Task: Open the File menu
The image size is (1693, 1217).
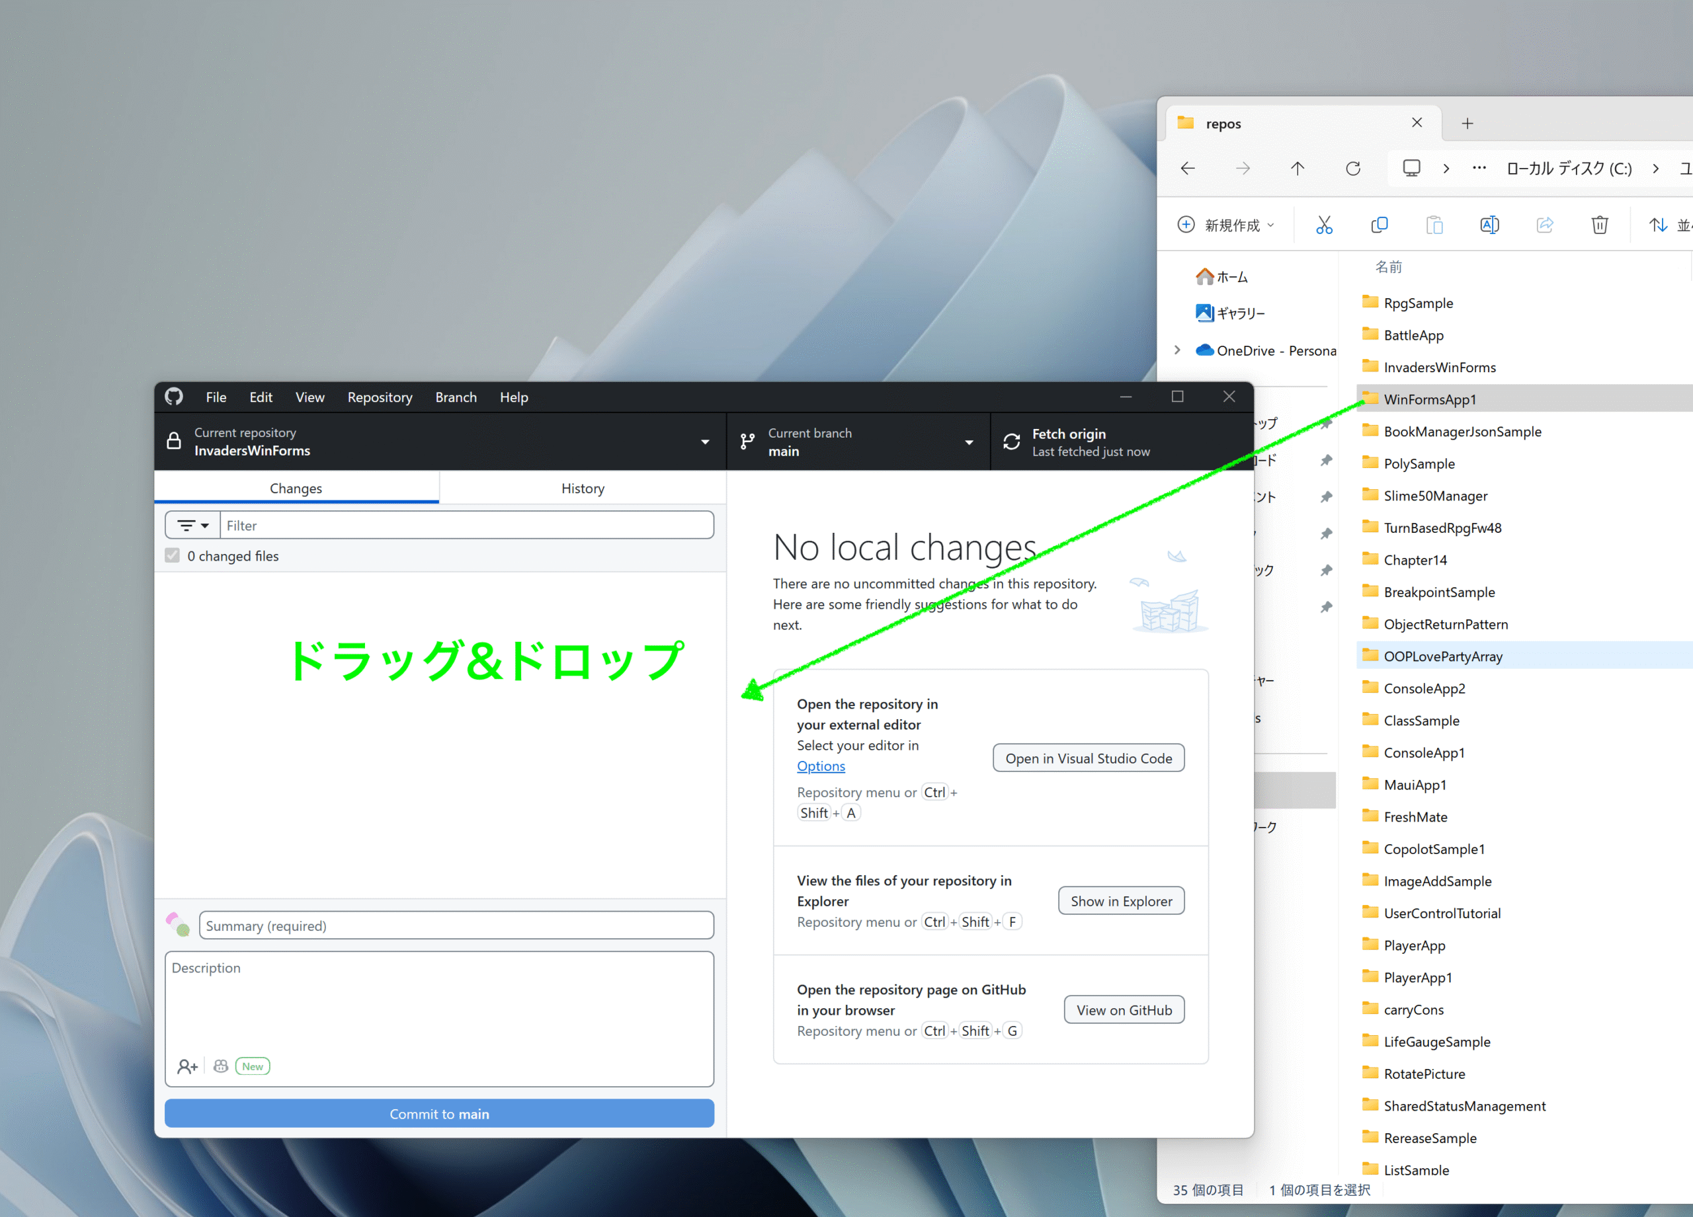Action: tap(216, 397)
